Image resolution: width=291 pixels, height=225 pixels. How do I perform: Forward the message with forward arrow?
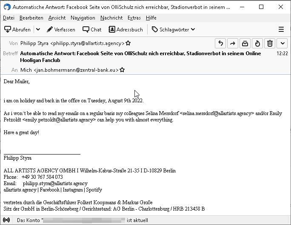233,44
